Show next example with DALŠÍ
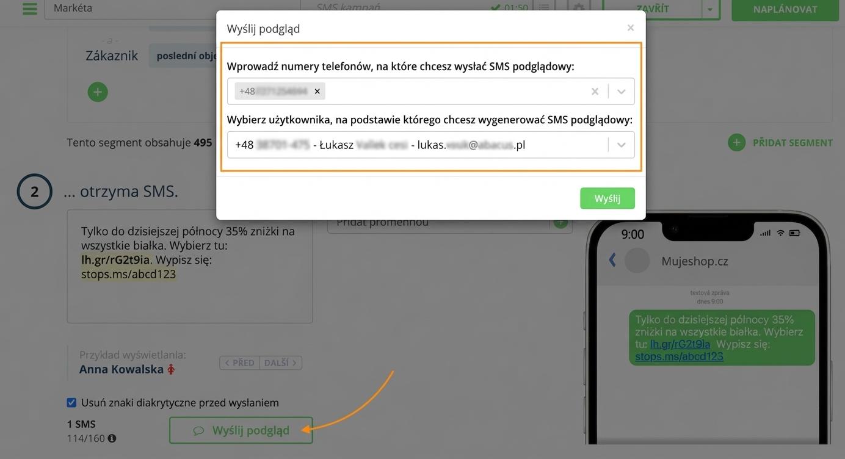 point(280,363)
